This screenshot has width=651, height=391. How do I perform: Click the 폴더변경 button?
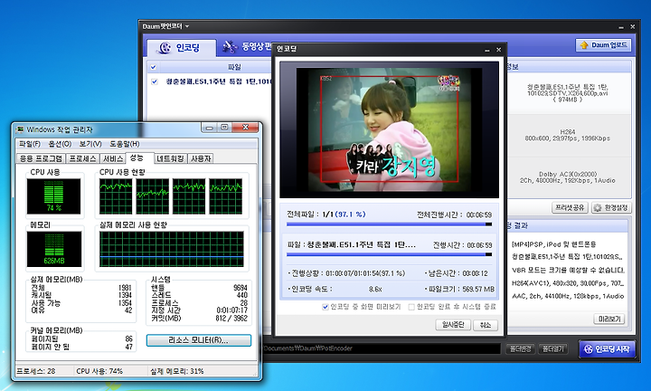tap(520, 349)
